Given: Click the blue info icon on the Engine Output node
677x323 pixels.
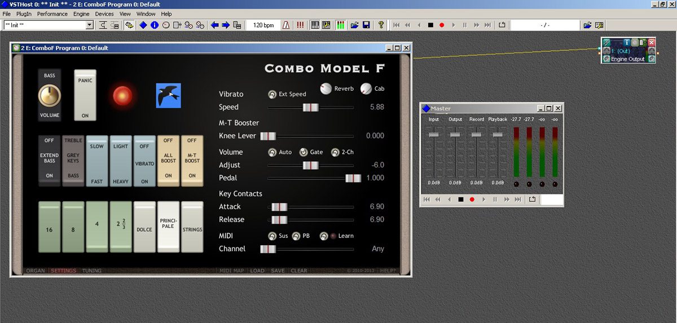Looking at the screenshot, I should (x=626, y=42).
